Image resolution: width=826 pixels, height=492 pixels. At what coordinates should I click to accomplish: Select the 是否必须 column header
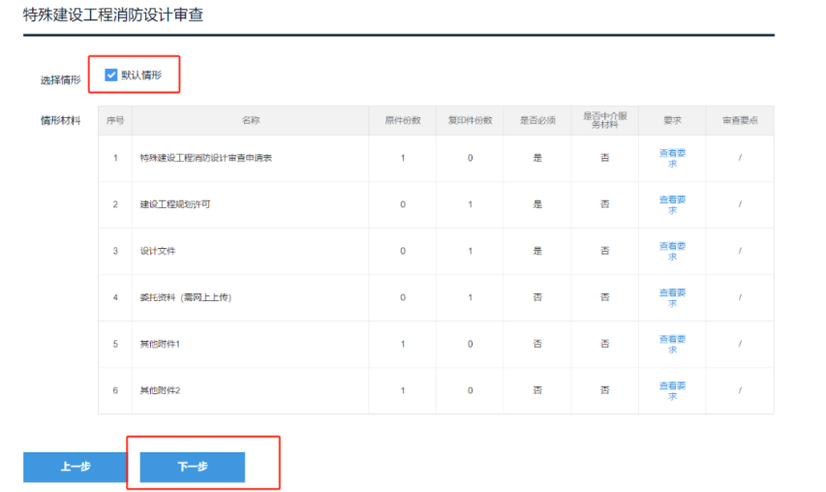[x=537, y=121]
